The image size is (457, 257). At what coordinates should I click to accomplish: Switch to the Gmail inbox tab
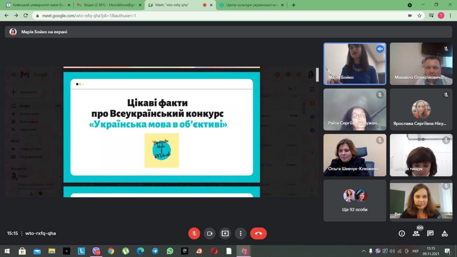[109, 5]
